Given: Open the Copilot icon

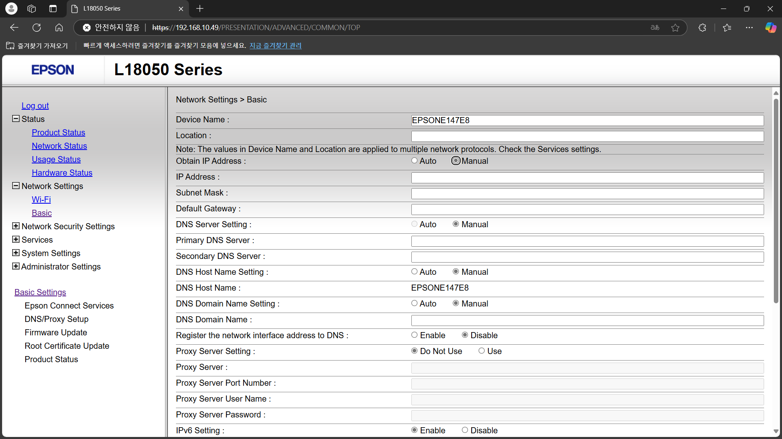Looking at the screenshot, I should [x=771, y=28].
